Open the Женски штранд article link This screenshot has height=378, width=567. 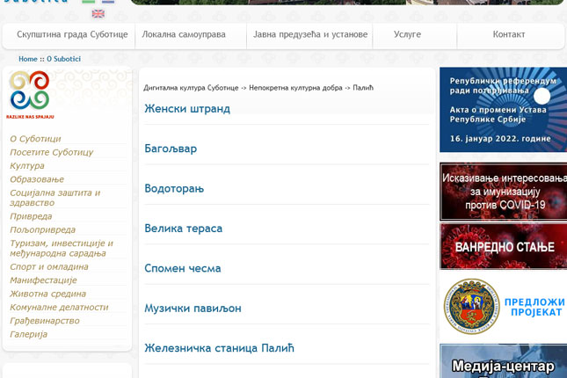pos(187,109)
